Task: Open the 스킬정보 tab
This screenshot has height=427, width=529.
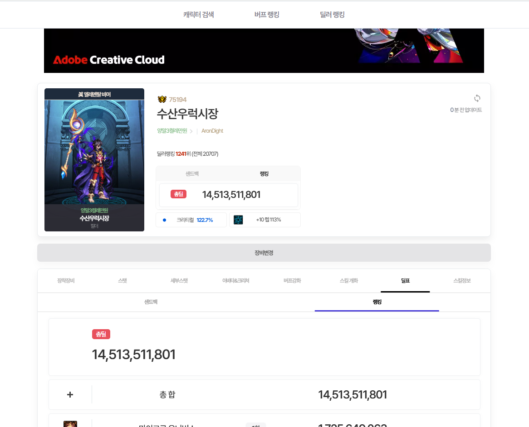Action: click(462, 281)
